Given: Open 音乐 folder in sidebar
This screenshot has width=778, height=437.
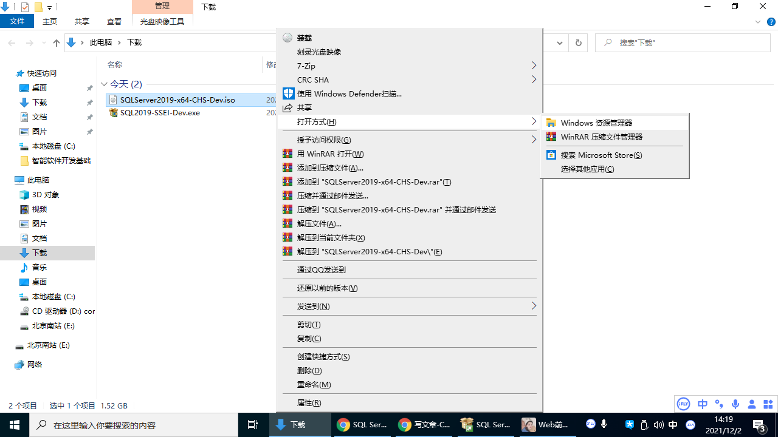Looking at the screenshot, I should [x=40, y=267].
